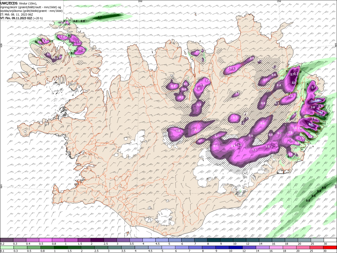Image resolution: width=337 pixels, height=253 pixels.
Task: Click the valid time 'VT: Fim. 09.11.2023 02Z'
Action: [16, 18]
